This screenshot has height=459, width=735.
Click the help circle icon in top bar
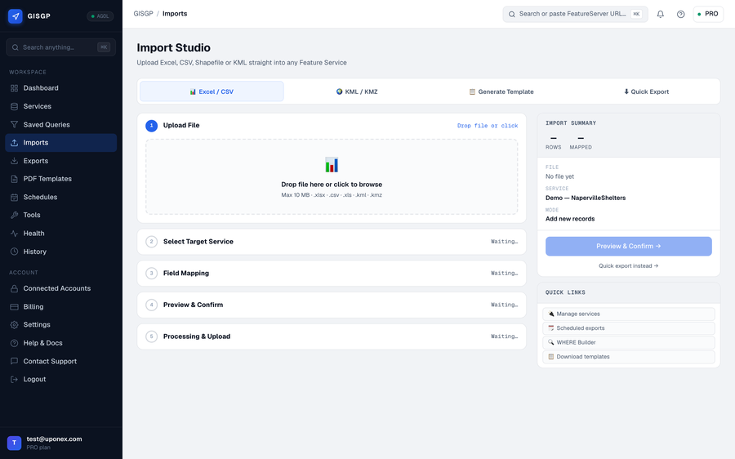click(x=680, y=14)
